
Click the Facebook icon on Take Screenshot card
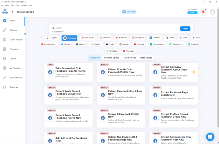point(50,72)
